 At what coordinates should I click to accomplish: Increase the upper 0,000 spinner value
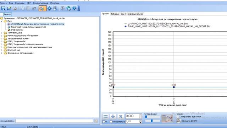(x=140, y=115)
